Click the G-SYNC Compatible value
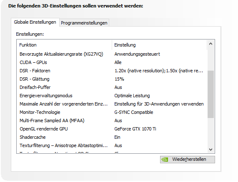 (x=134, y=112)
